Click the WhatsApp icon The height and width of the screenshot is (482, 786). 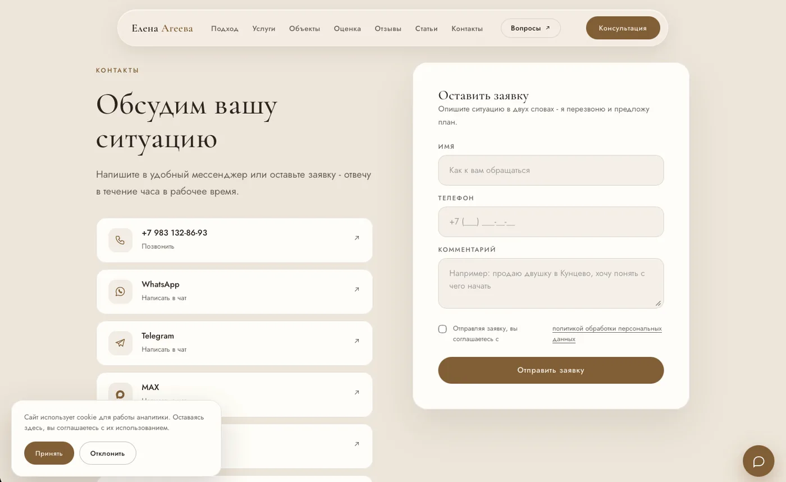click(120, 292)
